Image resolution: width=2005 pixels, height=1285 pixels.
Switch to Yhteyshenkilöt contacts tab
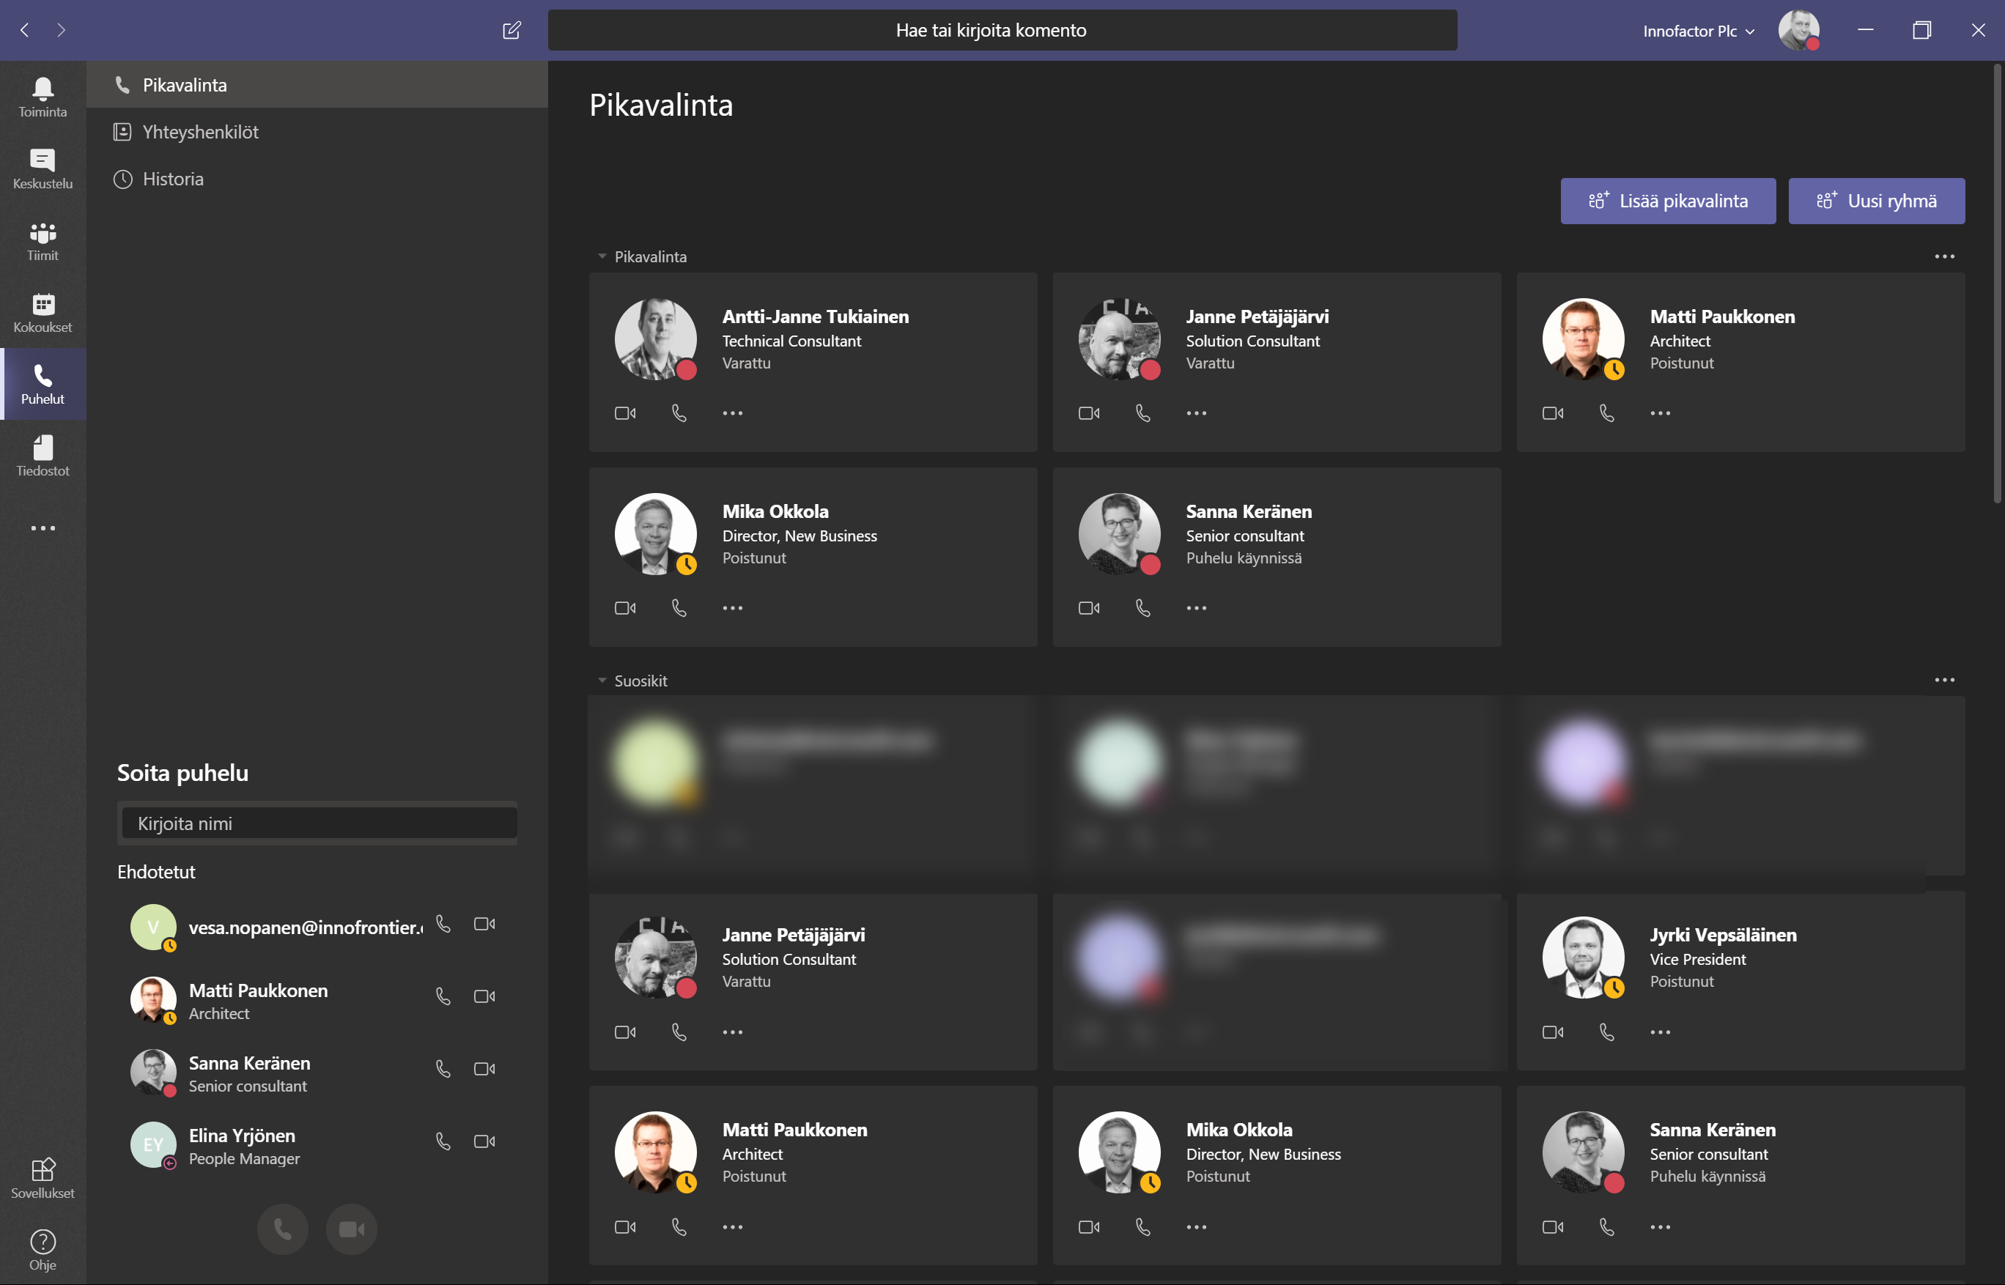(x=200, y=132)
